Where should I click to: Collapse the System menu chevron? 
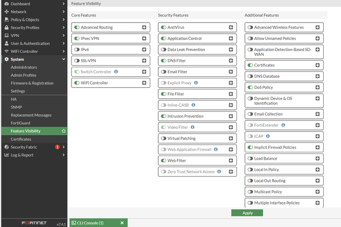pyautogui.click(x=64, y=59)
